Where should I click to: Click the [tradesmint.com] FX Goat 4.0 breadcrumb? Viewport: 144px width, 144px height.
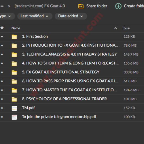tap(40, 6)
